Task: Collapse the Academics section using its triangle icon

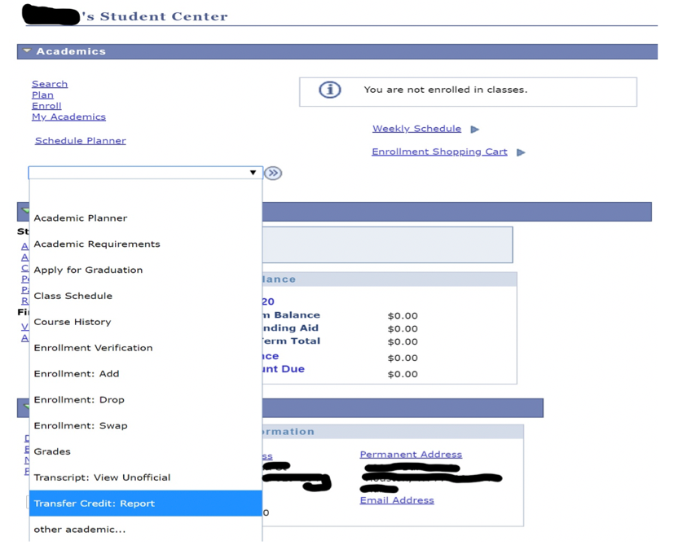Action: click(x=25, y=51)
